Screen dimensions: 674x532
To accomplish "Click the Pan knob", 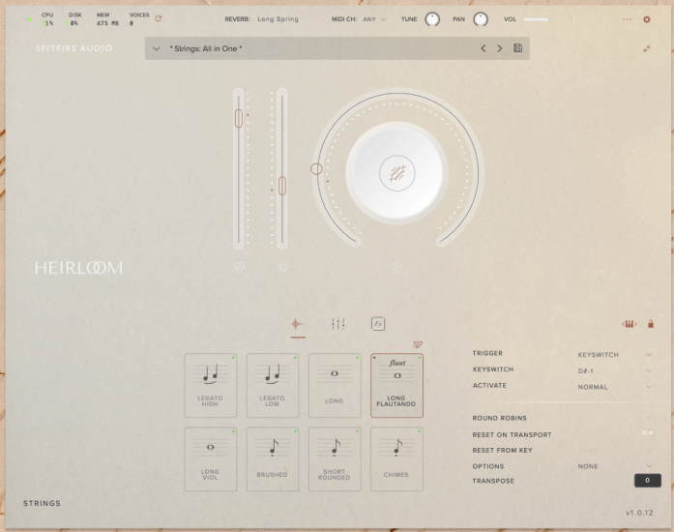I will coord(481,19).
